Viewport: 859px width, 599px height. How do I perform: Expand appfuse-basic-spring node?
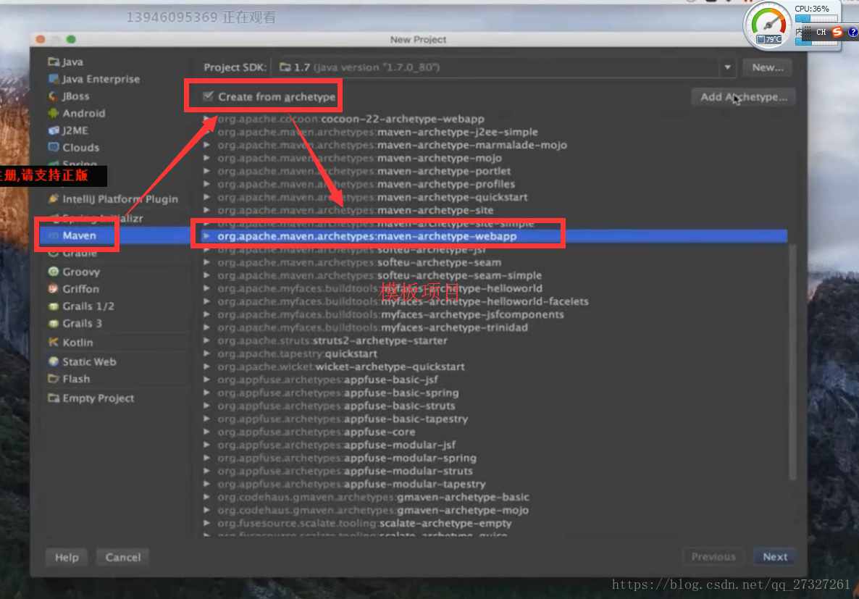pyautogui.click(x=206, y=393)
